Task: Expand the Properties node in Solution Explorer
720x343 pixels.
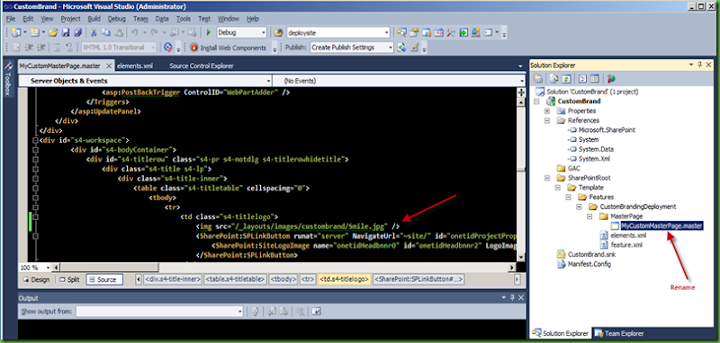Action: point(547,110)
